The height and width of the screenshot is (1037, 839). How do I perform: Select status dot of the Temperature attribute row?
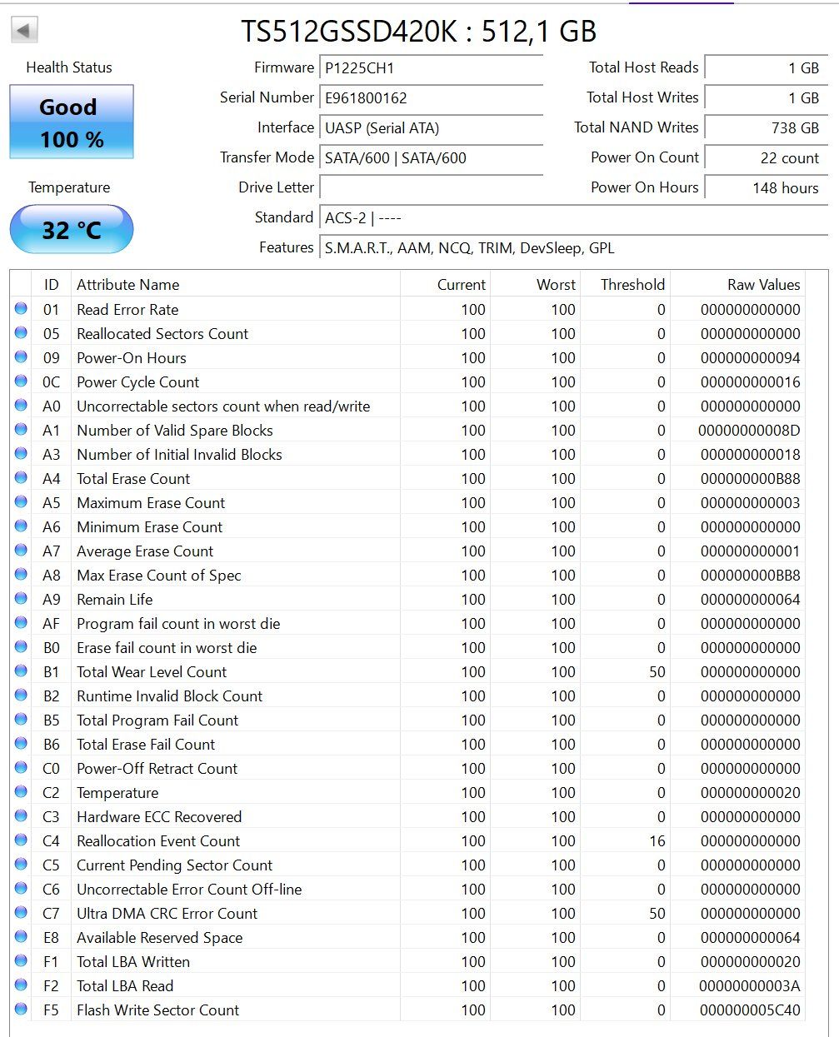point(21,792)
